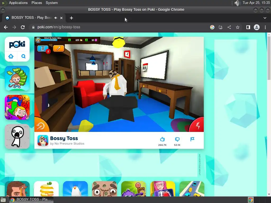This screenshot has width=271, height=203.
Task: Add more coins with the green plus
Action: pos(69,40)
